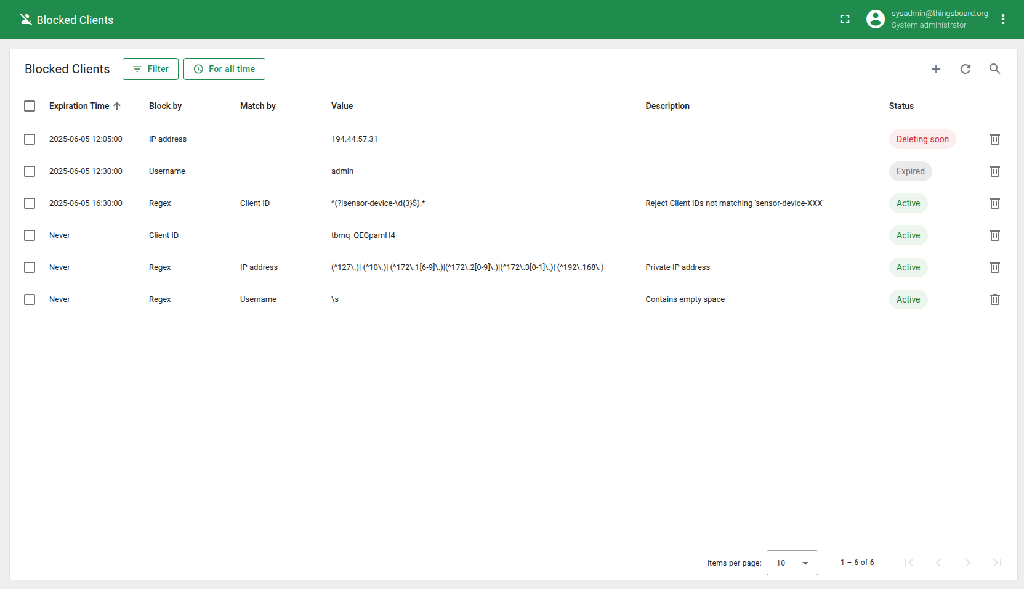Refresh the blocked clients table
Viewport: 1024px width, 589px height.
965,69
